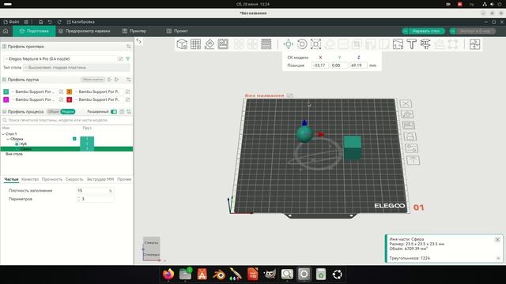The height and width of the screenshot is (284, 506).
Task: Click the lock icon beside the plate
Action: pyautogui.click(x=410, y=136)
